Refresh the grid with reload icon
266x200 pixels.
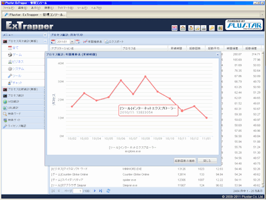(108, 191)
